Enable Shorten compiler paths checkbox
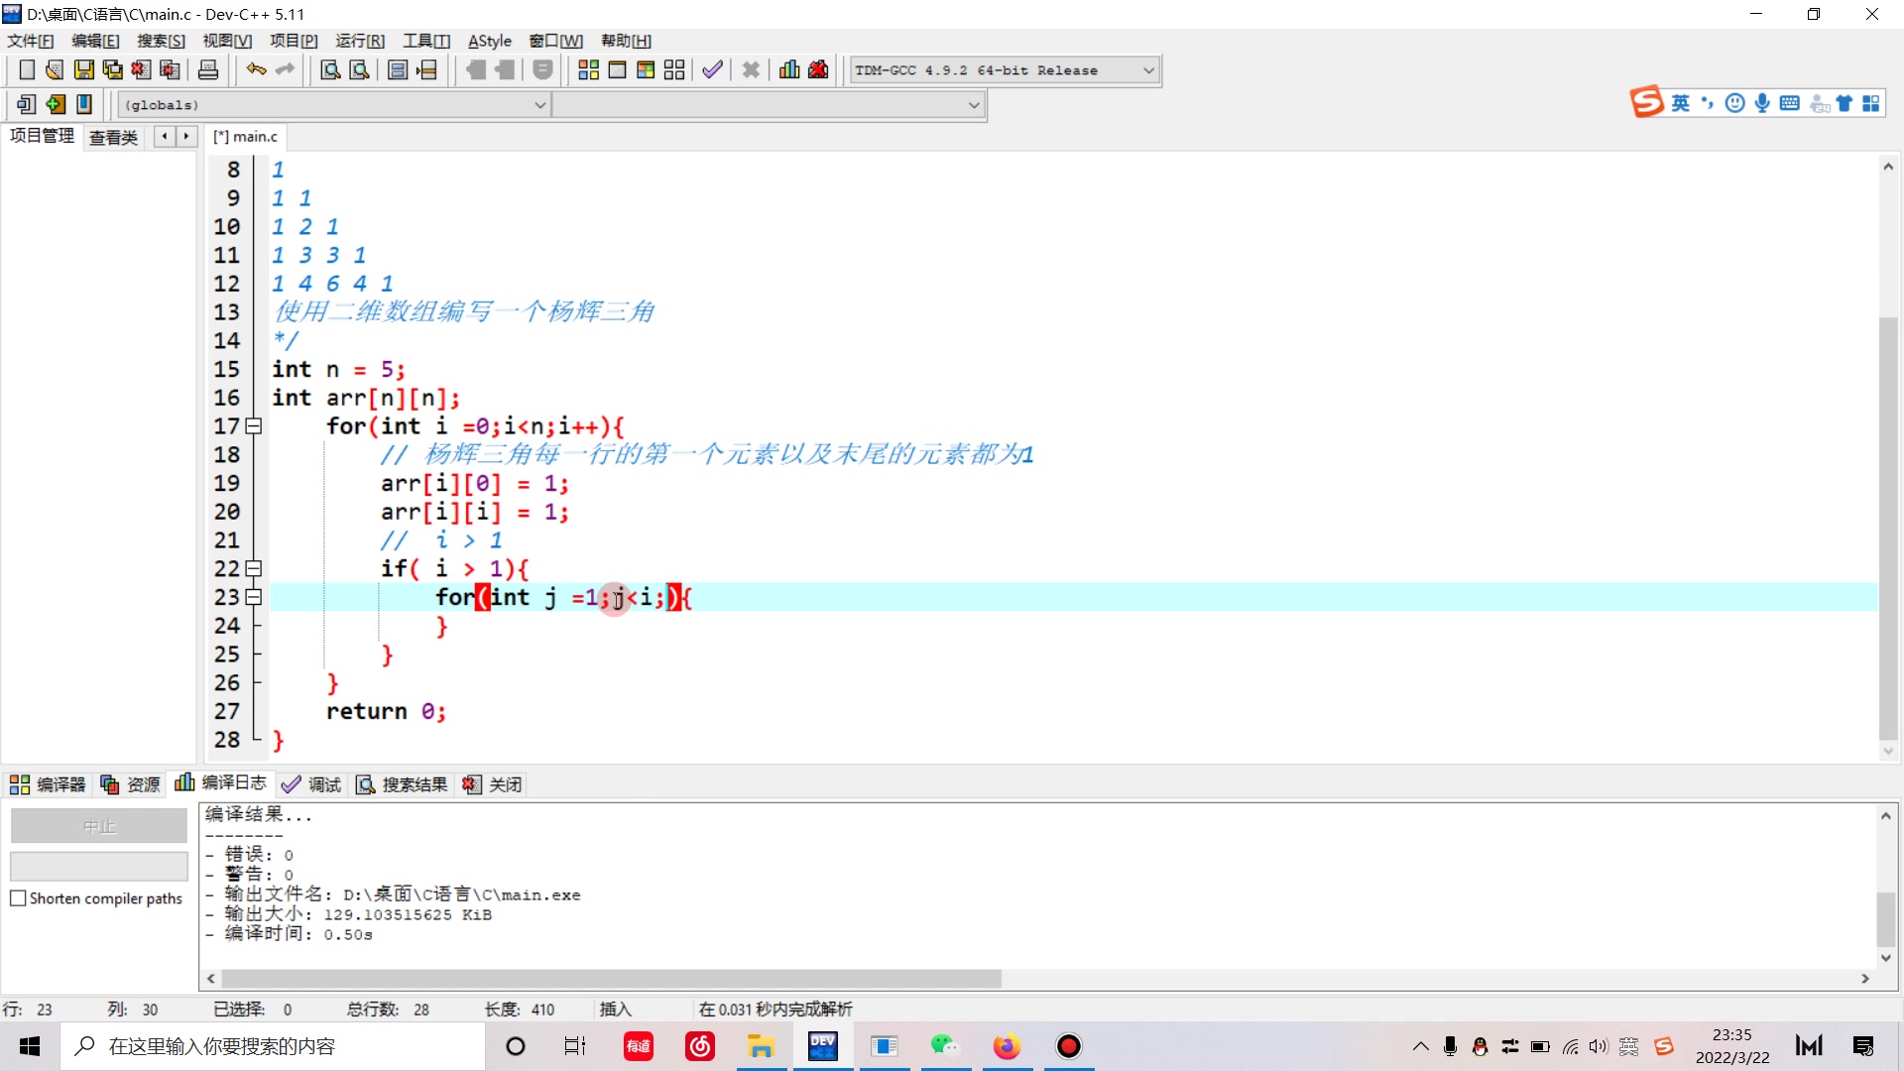 [18, 898]
